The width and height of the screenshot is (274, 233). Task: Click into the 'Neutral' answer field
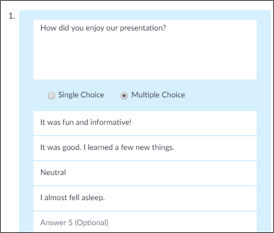pos(145,173)
